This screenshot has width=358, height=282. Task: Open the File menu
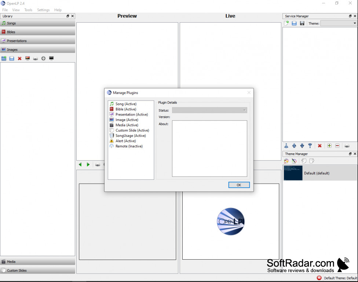(x=5, y=10)
